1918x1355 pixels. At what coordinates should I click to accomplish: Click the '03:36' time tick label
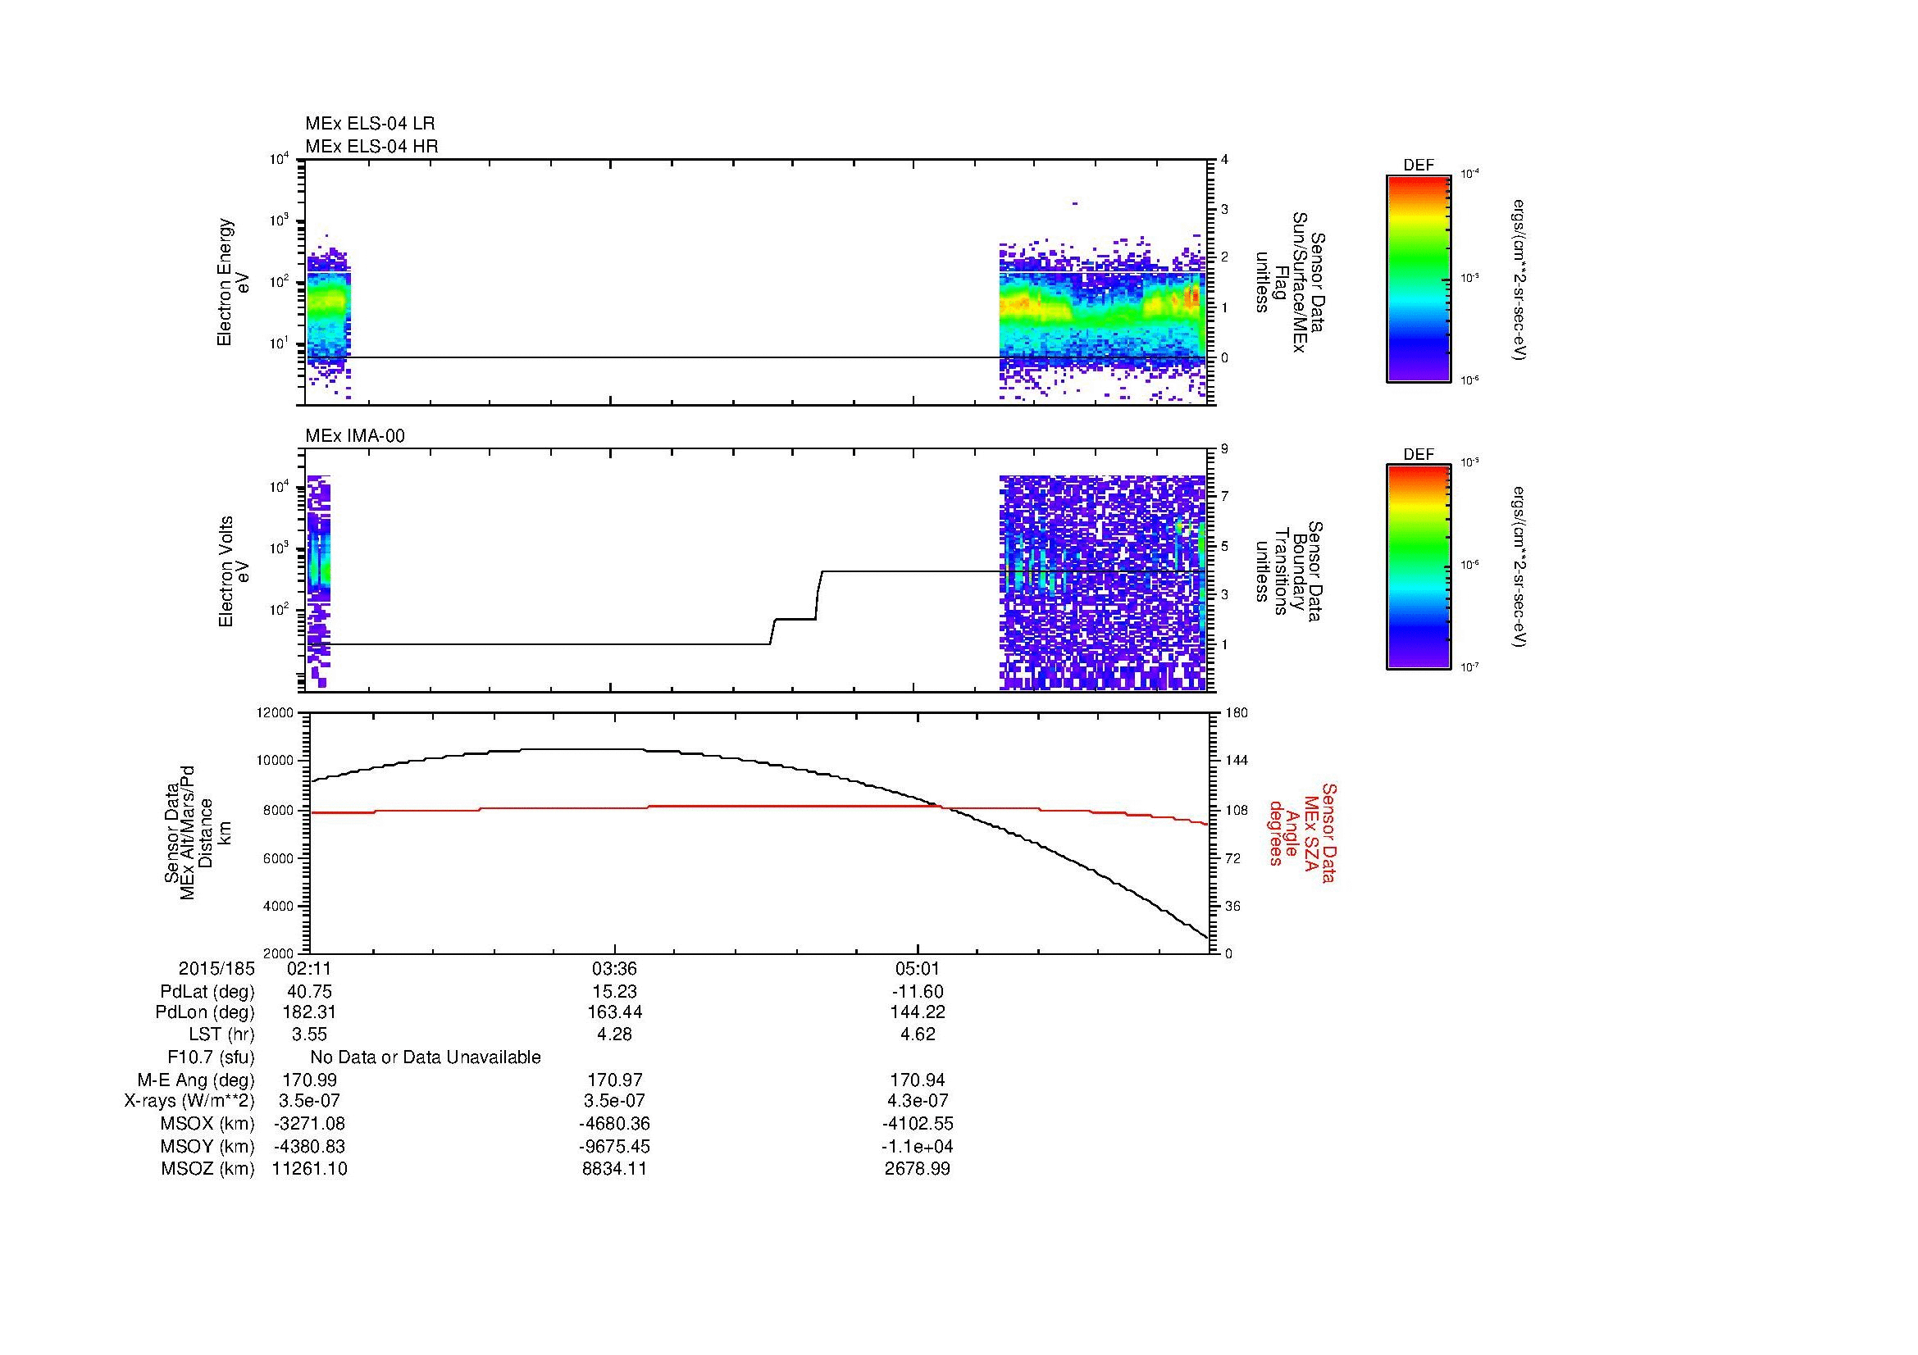coord(615,969)
